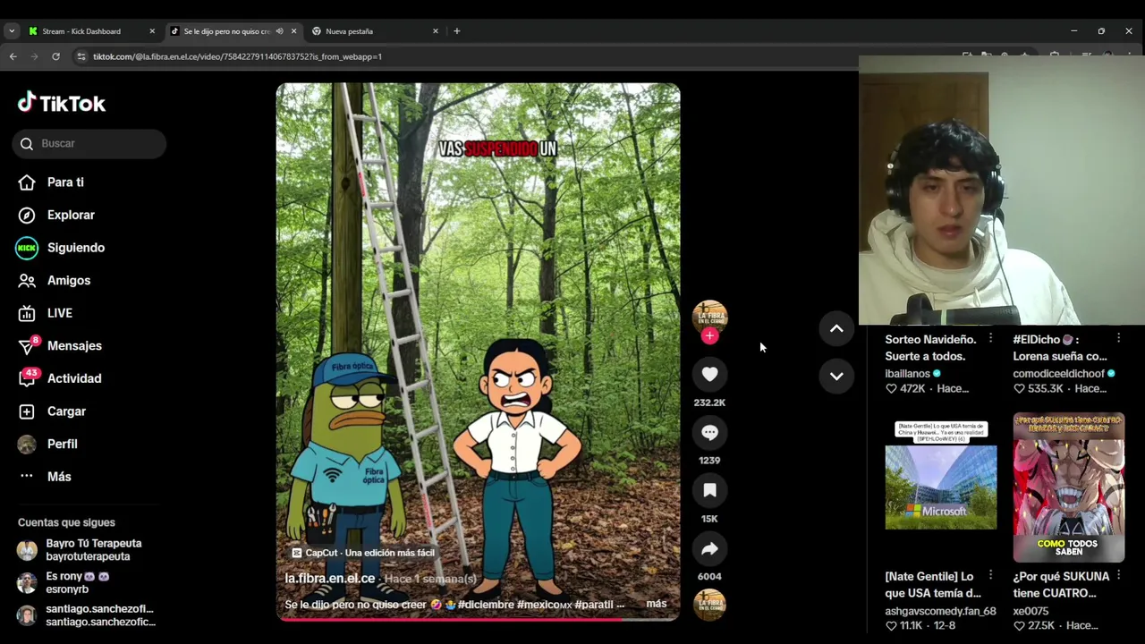Screen dimensions: 1145x644
Task: Seek the red video progress bar
Action: click(x=478, y=619)
